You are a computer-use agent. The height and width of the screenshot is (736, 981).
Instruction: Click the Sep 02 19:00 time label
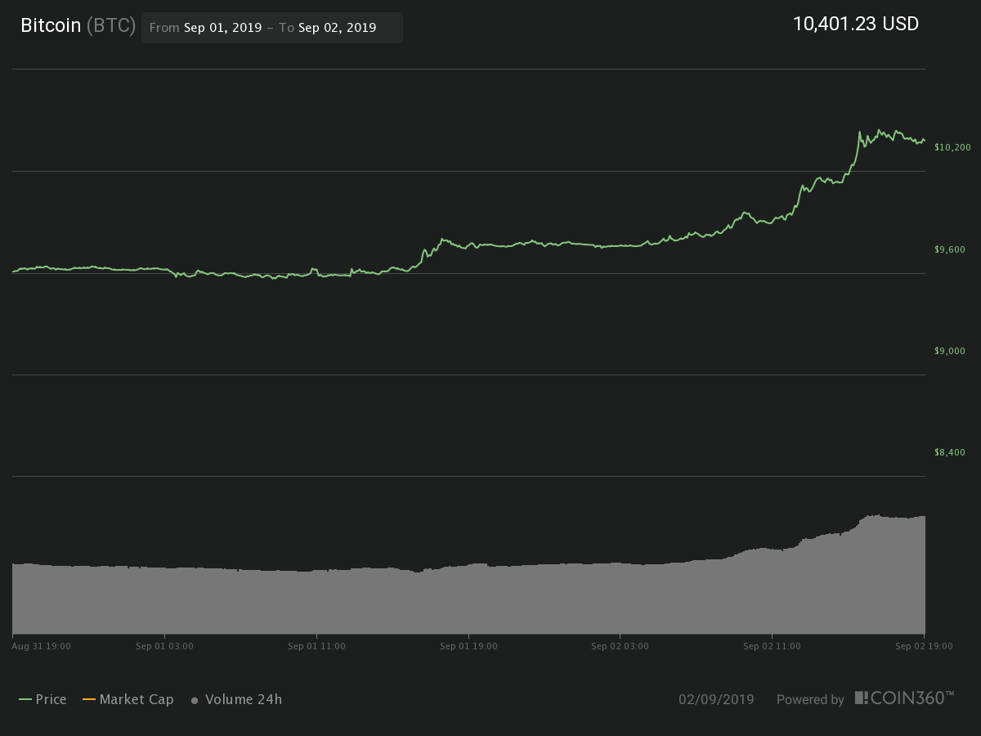click(x=924, y=646)
